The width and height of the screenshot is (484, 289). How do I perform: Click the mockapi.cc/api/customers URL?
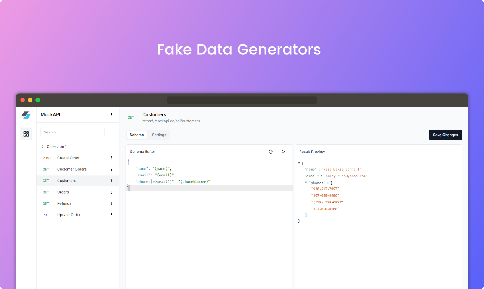[171, 121]
